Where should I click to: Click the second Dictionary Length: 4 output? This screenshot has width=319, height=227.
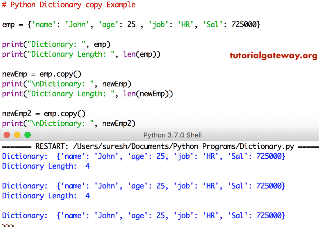[44, 196]
